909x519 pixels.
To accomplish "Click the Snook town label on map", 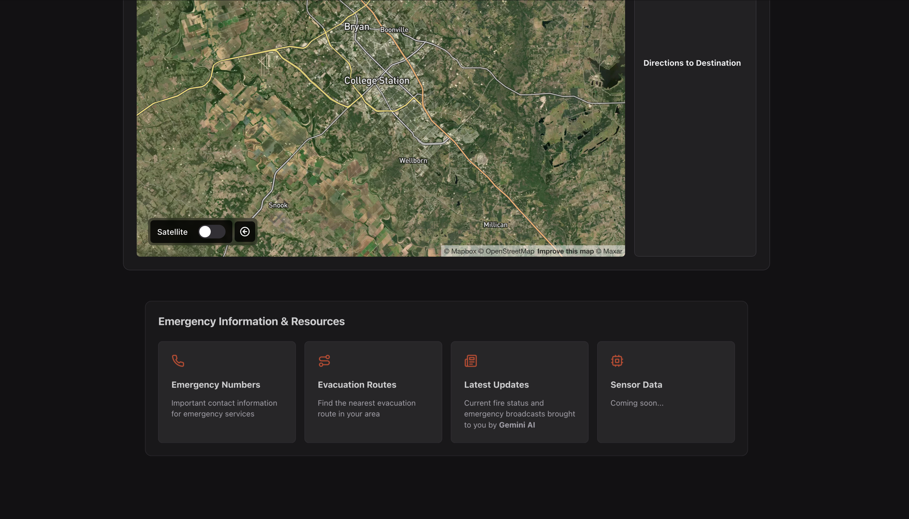I will 278,205.
